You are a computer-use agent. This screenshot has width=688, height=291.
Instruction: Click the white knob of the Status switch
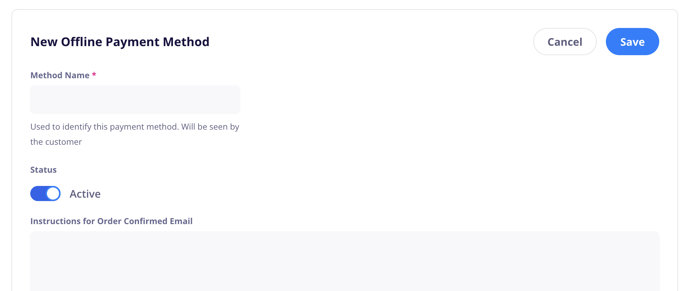[x=53, y=193]
